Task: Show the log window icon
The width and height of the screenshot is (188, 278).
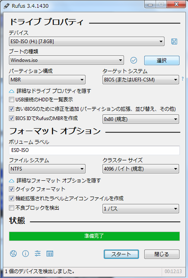Action: coord(50,254)
